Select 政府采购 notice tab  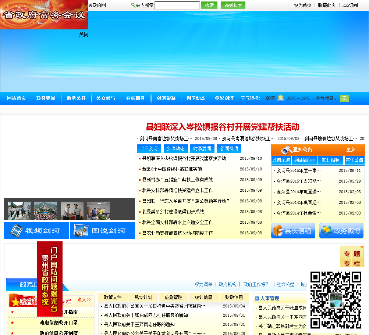click(x=281, y=160)
